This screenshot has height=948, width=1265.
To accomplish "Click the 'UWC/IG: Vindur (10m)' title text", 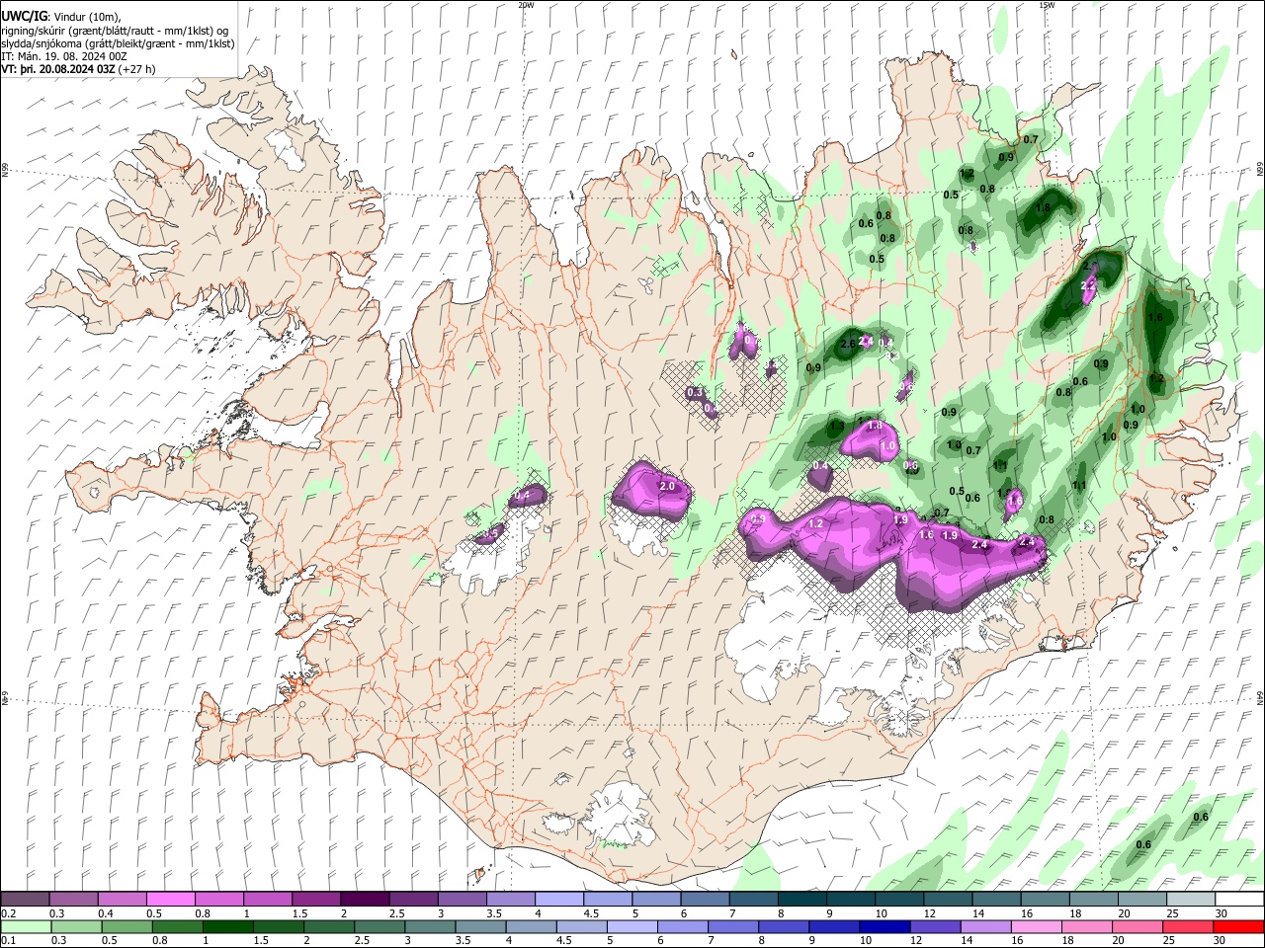I will [x=61, y=17].
